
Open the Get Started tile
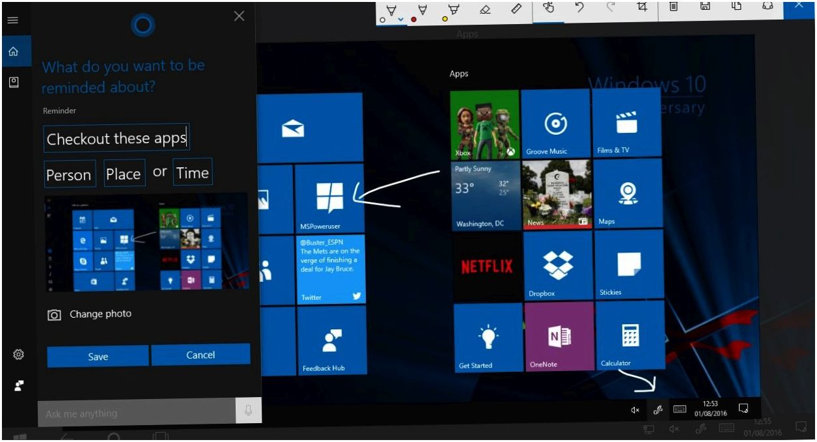489,338
